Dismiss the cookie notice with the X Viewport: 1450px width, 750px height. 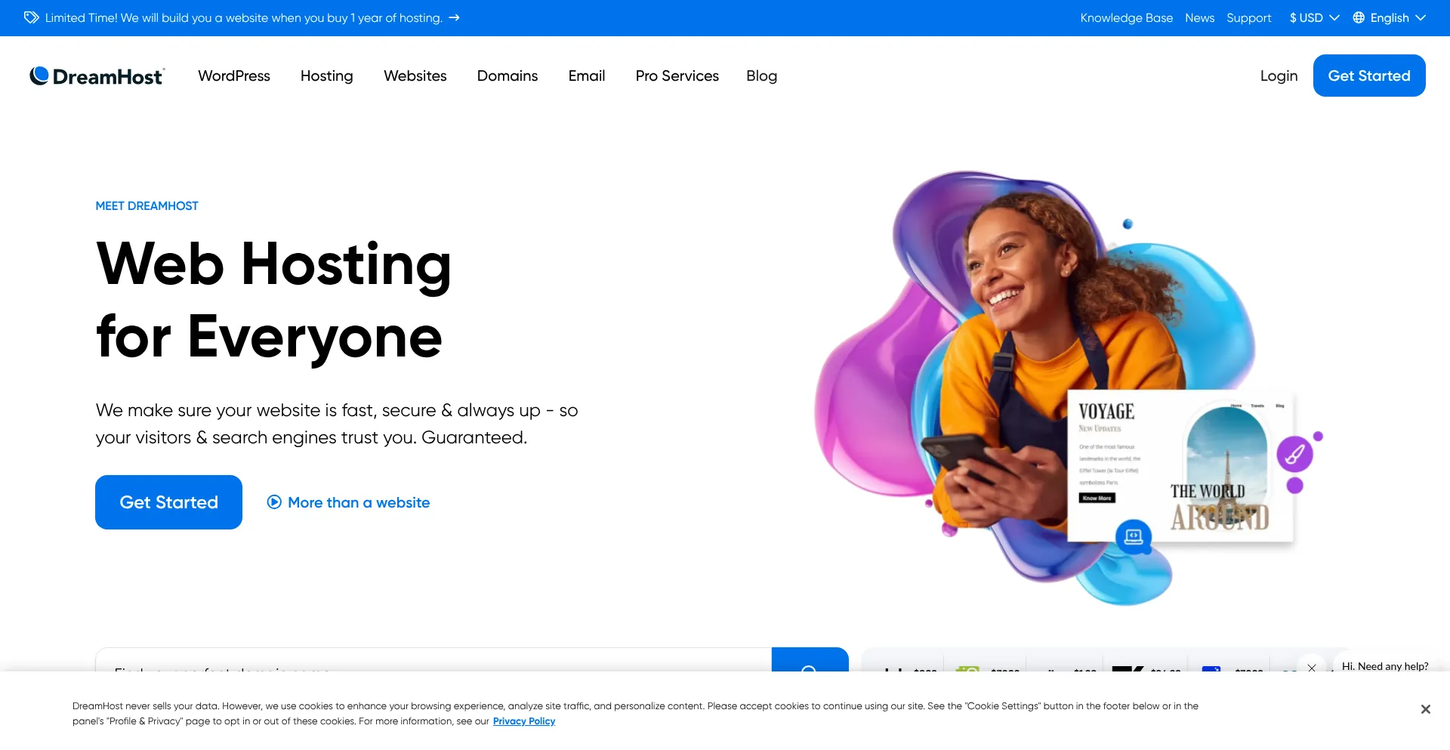click(x=1425, y=709)
